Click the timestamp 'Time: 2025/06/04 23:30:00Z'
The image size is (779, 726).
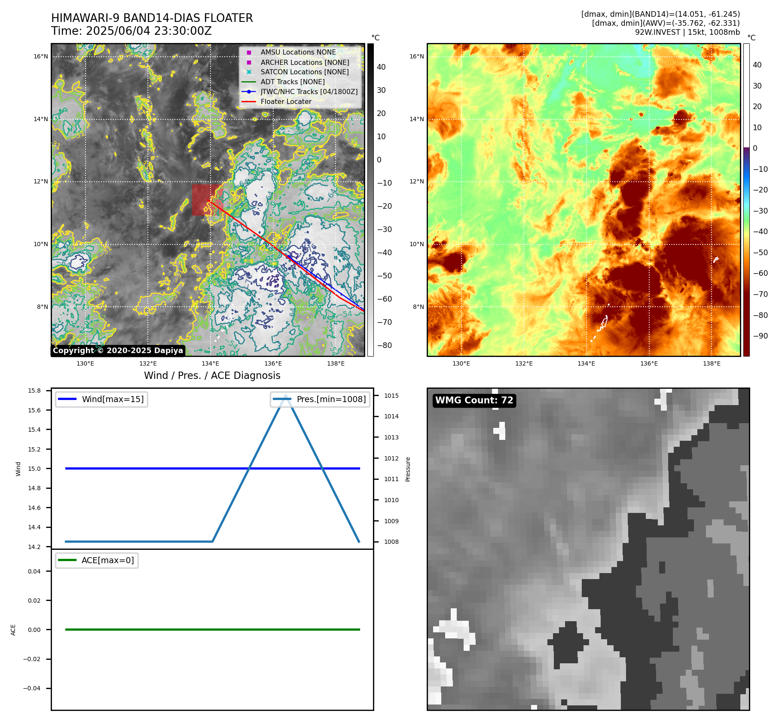click(x=131, y=31)
